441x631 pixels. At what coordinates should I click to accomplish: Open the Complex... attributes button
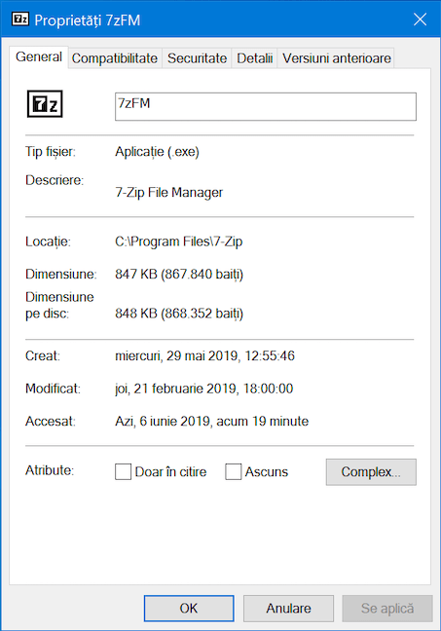pos(371,471)
